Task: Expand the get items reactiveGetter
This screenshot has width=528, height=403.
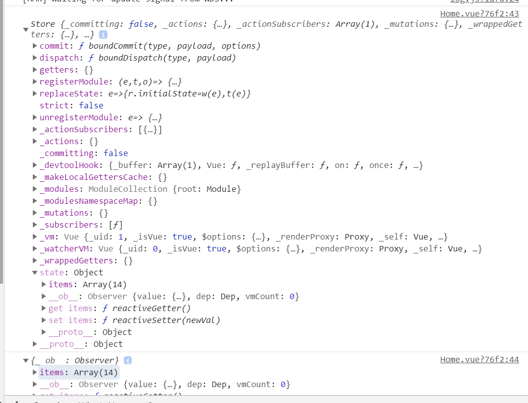Action: click(x=44, y=308)
